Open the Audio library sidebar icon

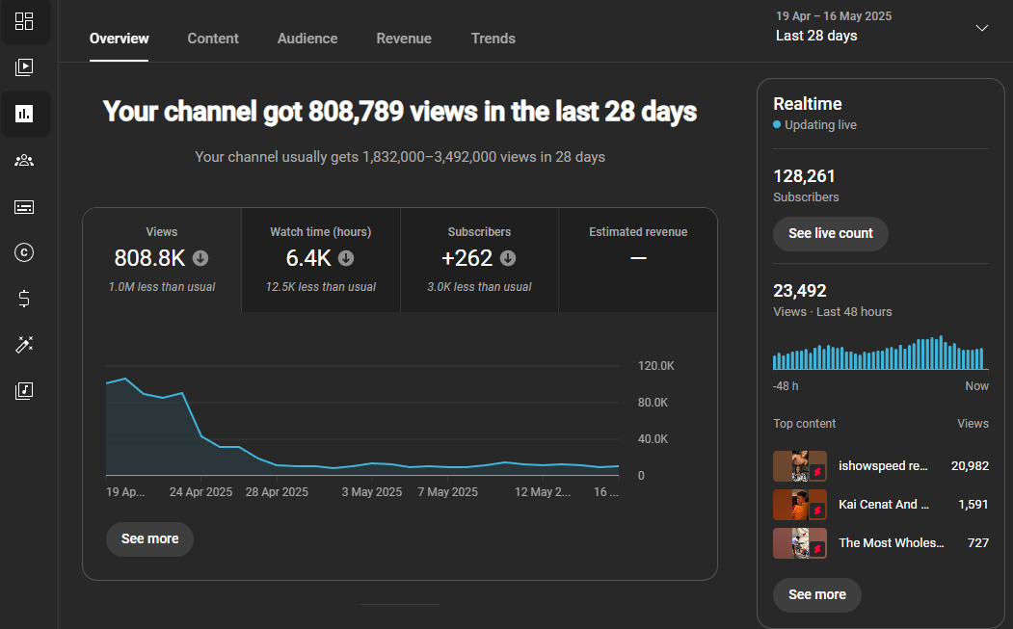coord(24,391)
